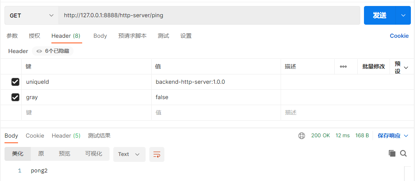The height and width of the screenshot is (181, 415).
Task: Open the Text format dropdown
Action: point(129,154)
